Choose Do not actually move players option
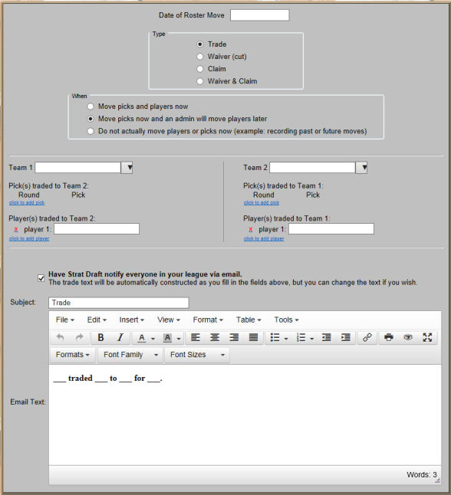 point(91,131)
